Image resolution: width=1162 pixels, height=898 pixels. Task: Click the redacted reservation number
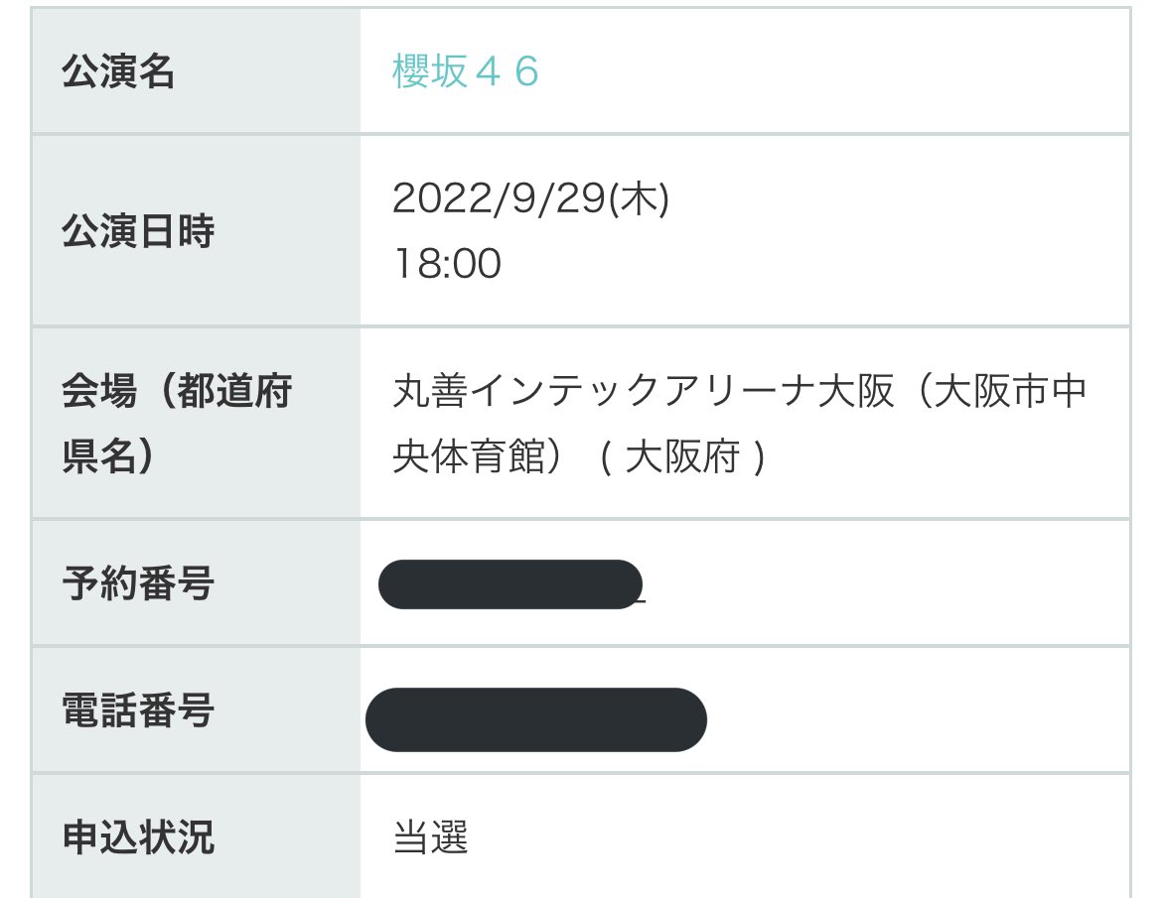[510, 584]
